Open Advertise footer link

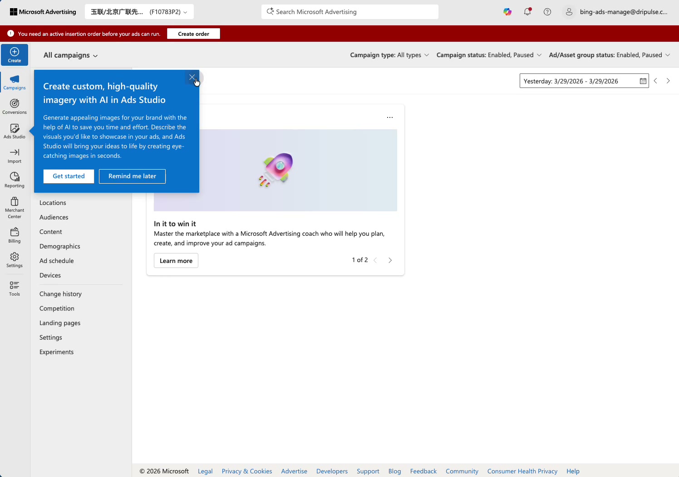point(294,471)
